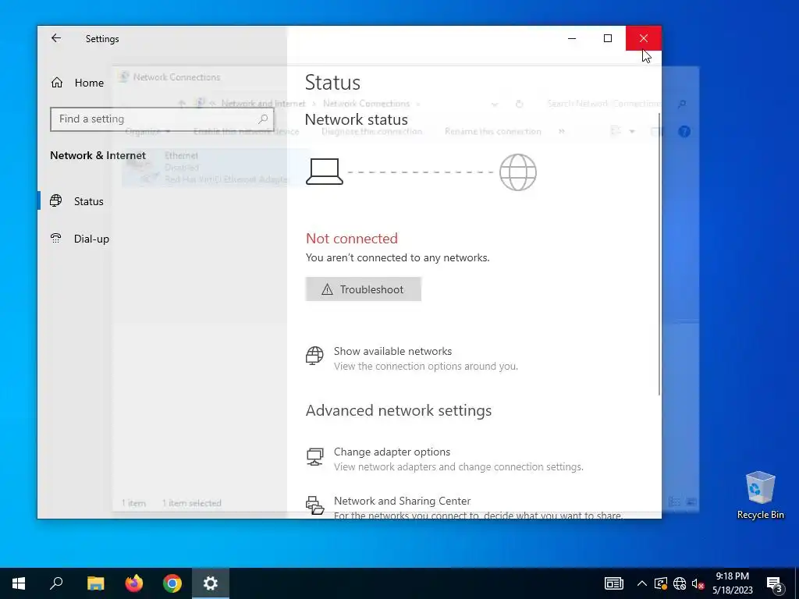Click You aren't connected to any networks text
The height and width of the screenshot is (599, 799).
tap(397, 257)
